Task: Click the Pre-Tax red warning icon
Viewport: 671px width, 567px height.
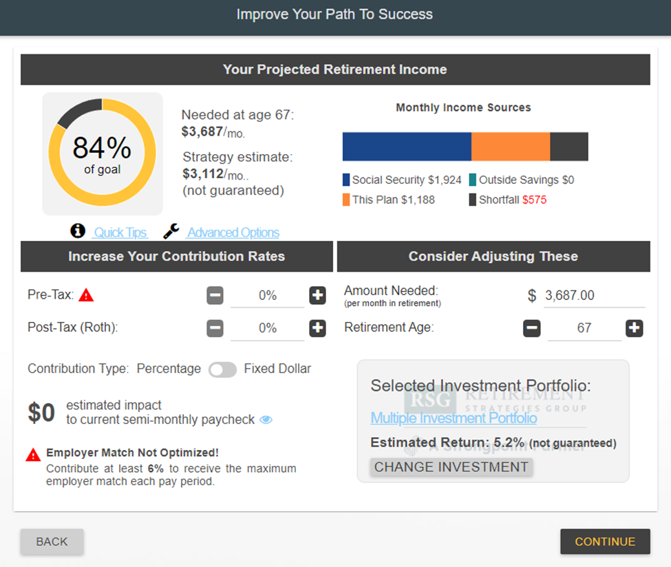Action: click(x=86, y=295)
